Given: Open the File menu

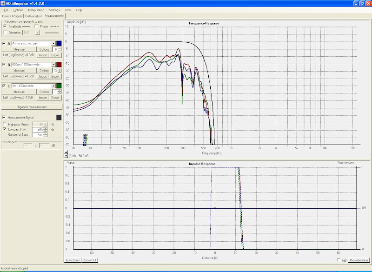Looking at the screenshot, I should [x=6, y=10].
